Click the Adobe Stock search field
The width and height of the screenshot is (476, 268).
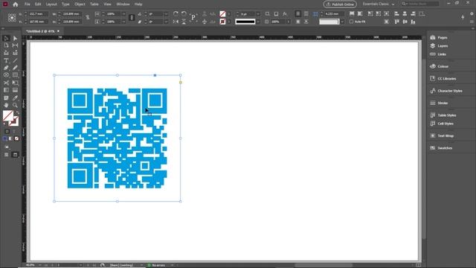click(420, 4)
